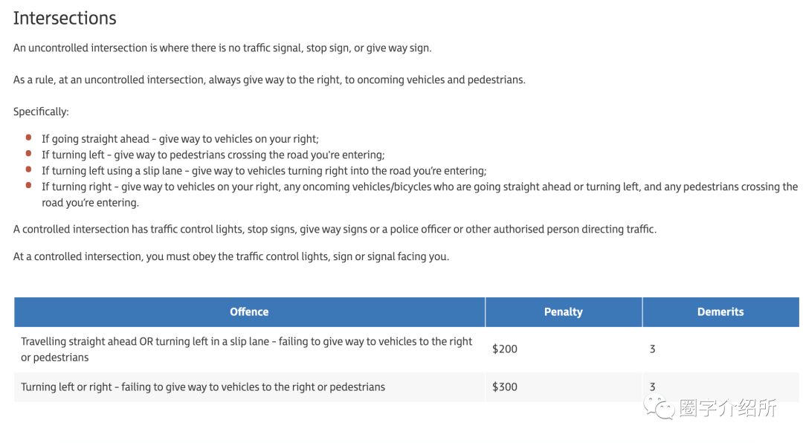Click the 'Demerits' column header
Screen dimensions: 803x443
720,312
